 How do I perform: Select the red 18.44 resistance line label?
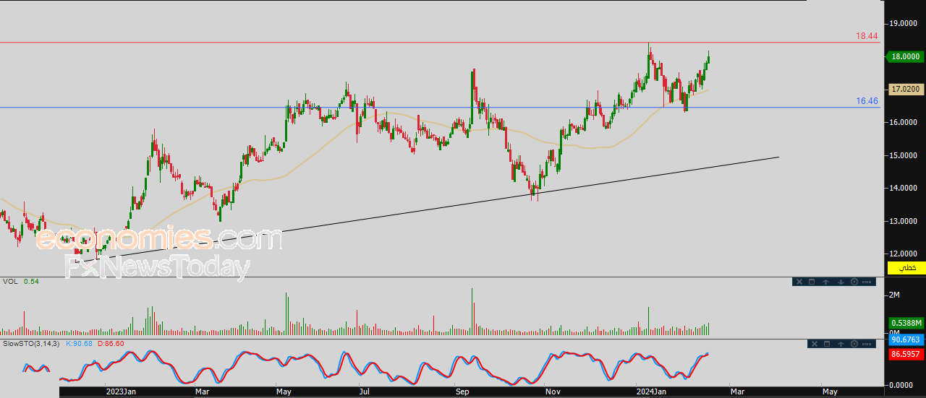(867, 35)
